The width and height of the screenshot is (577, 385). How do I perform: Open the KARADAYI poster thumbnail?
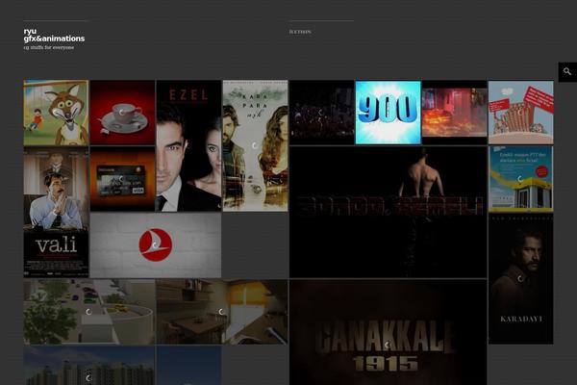[521, 279]
